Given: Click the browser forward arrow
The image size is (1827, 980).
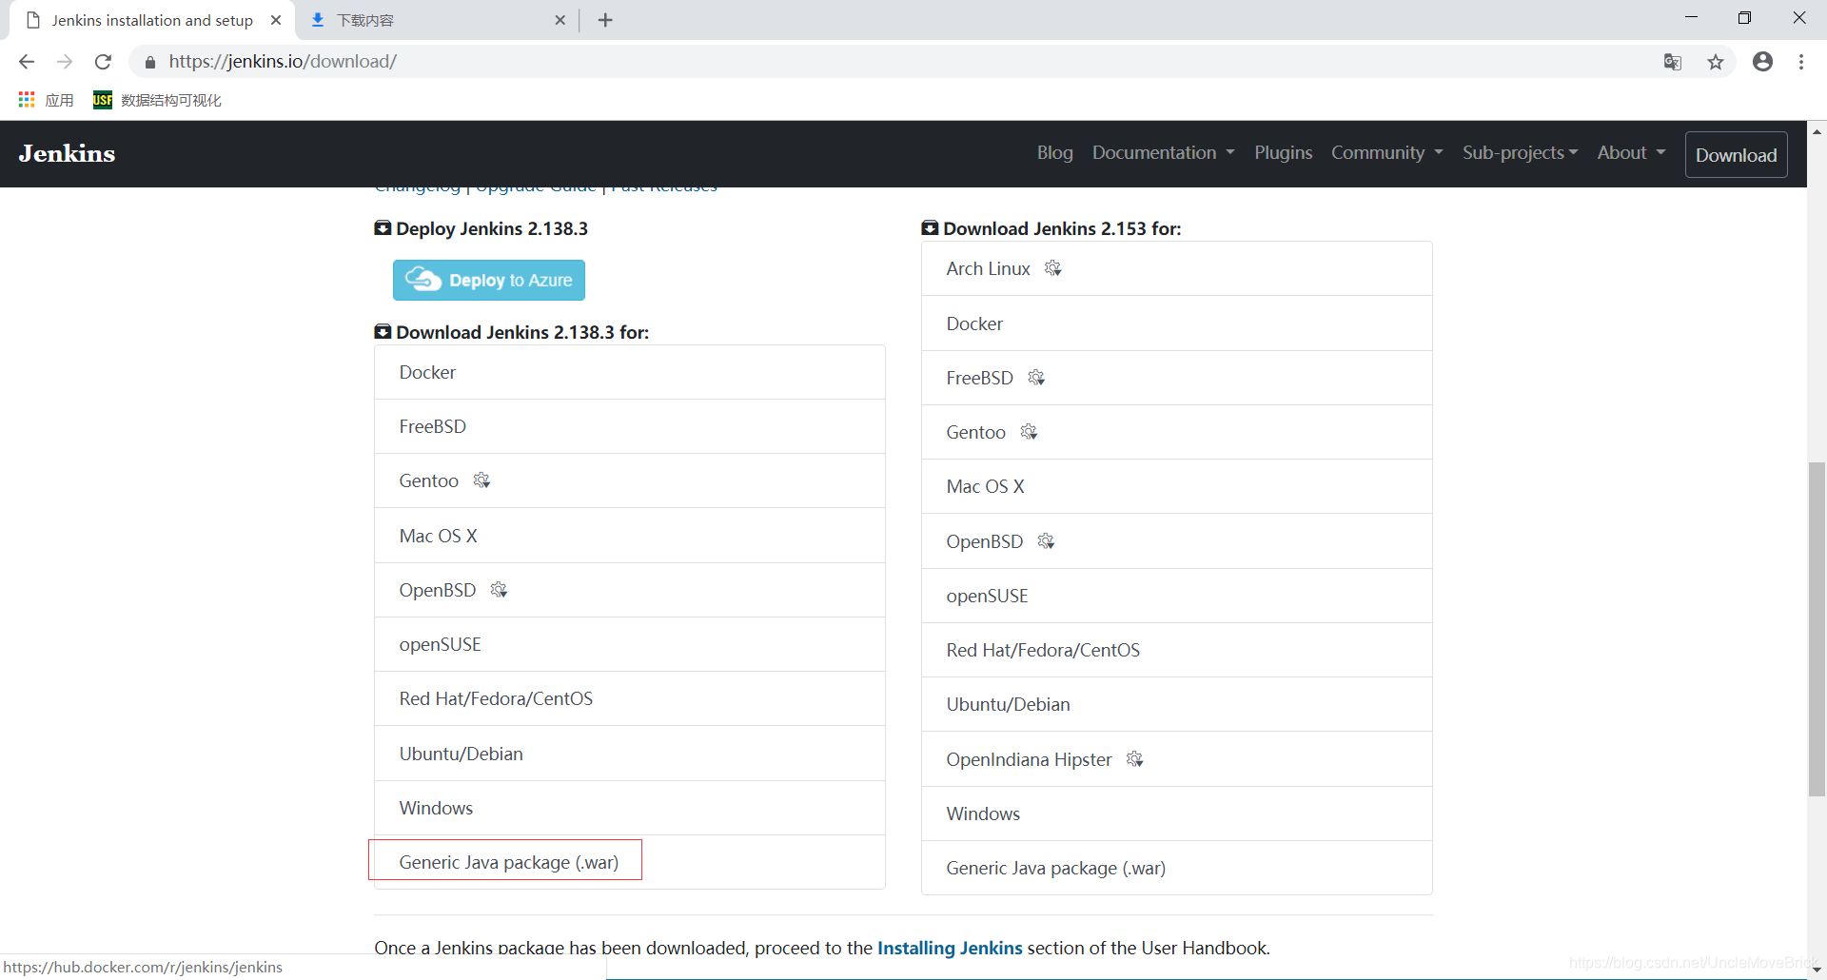Looking at the screenshot, I should tap(65, 62).
